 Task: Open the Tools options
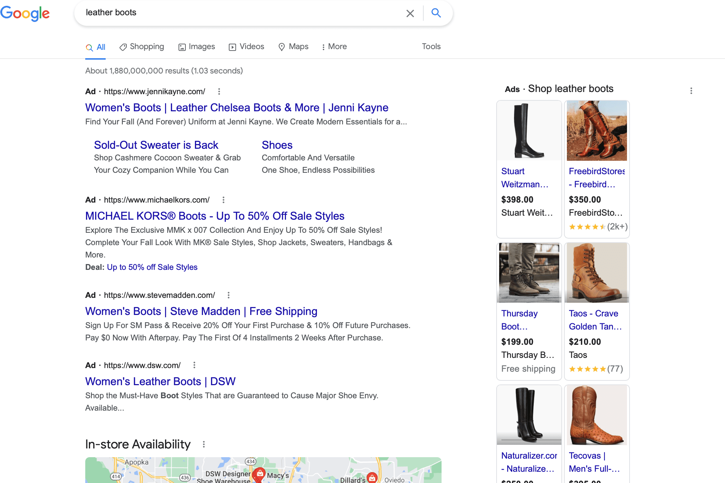point(431,47)
